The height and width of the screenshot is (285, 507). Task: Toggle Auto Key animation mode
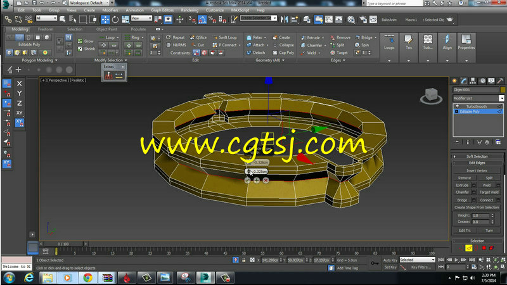[x=390, y=260]
